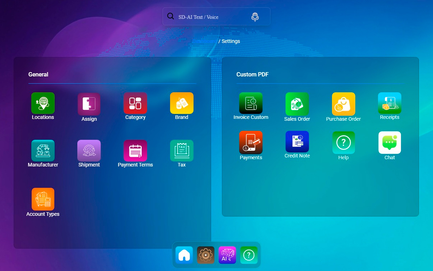Click the Custom PDF section heading
The image size is (433, 271).
252,75
